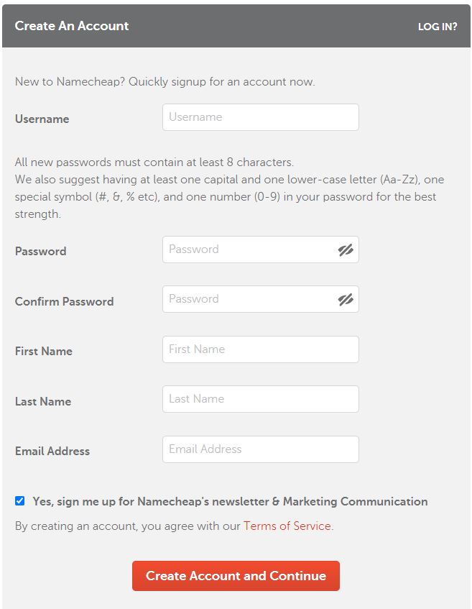The image size is (472, 609).
Task: Click the Email Address label
Action: [52, 451]
